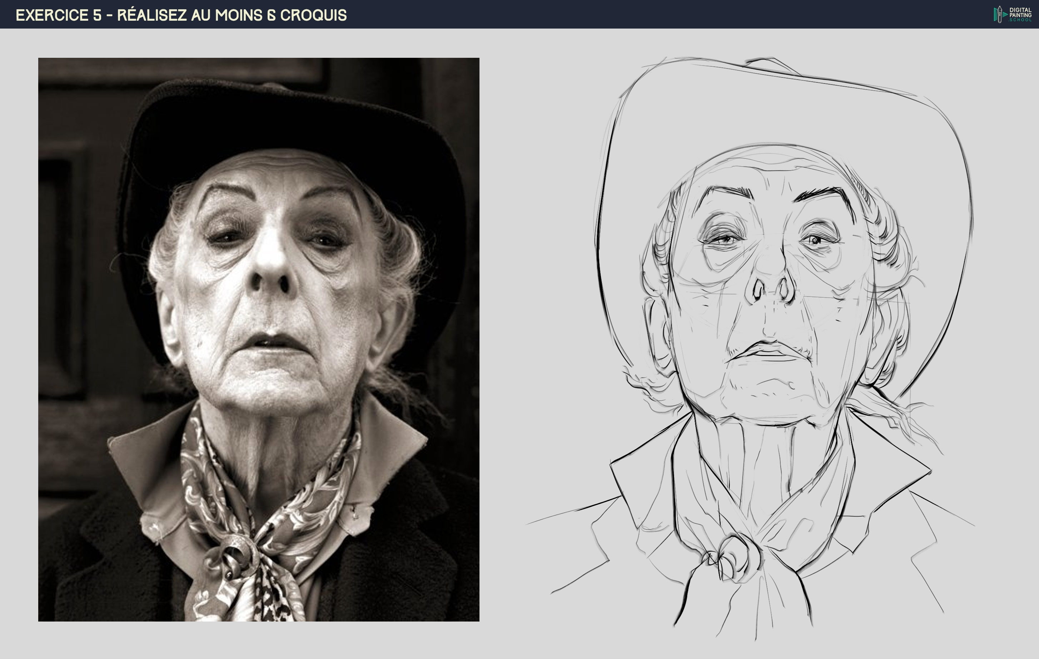Click the RÉALISEZ AU MOINS 6 CROQUIS text
Viewport: 1039px width, 659px height.
pyautogui.click(x=229, y=14)
